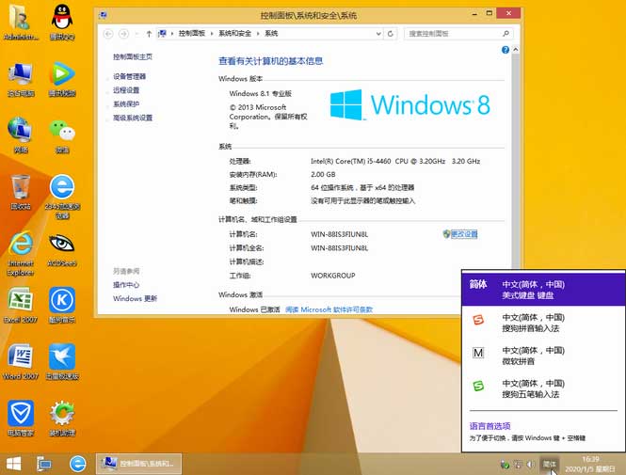The width and height of the screenshot is (626, 475).
Task: Expand the address bar history dropdown
Action: [378, 34]
